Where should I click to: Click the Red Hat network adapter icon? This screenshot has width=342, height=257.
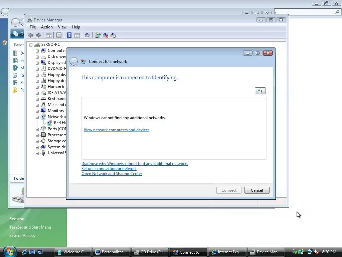[x=50, y=123]
